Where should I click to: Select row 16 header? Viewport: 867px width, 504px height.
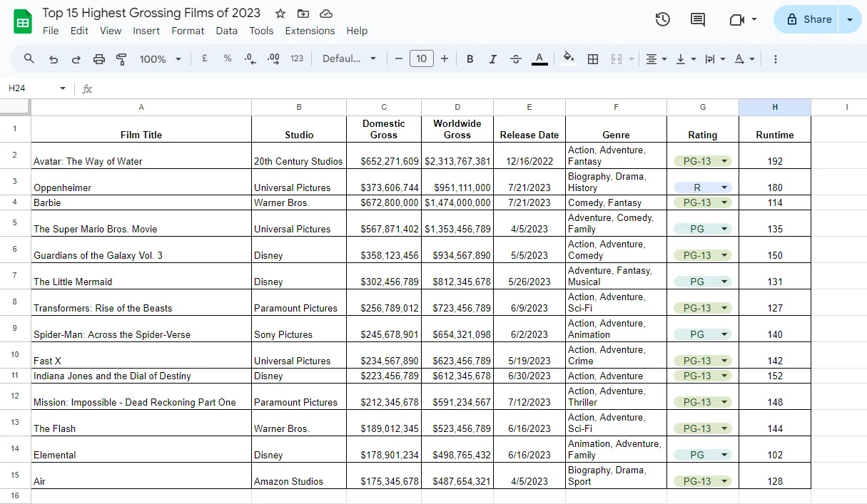15,495
